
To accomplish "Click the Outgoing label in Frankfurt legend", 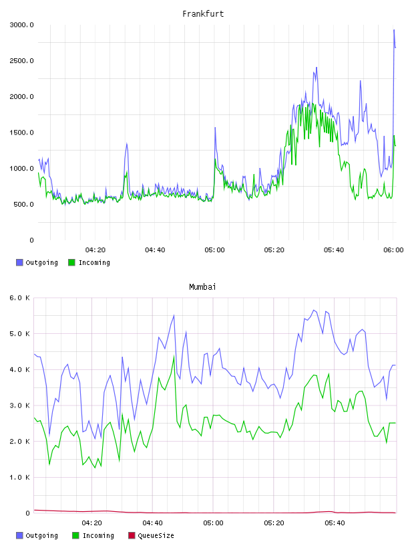I will (x=41, y=262).
